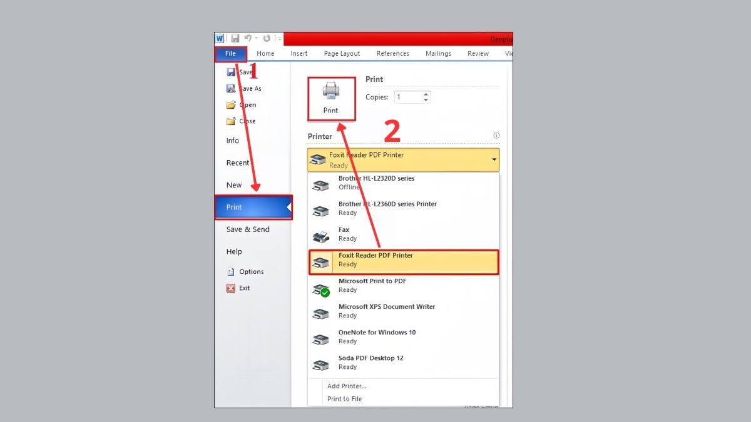Open the File tab
This screenshot has width=751, height=422.
click(231, 54)
